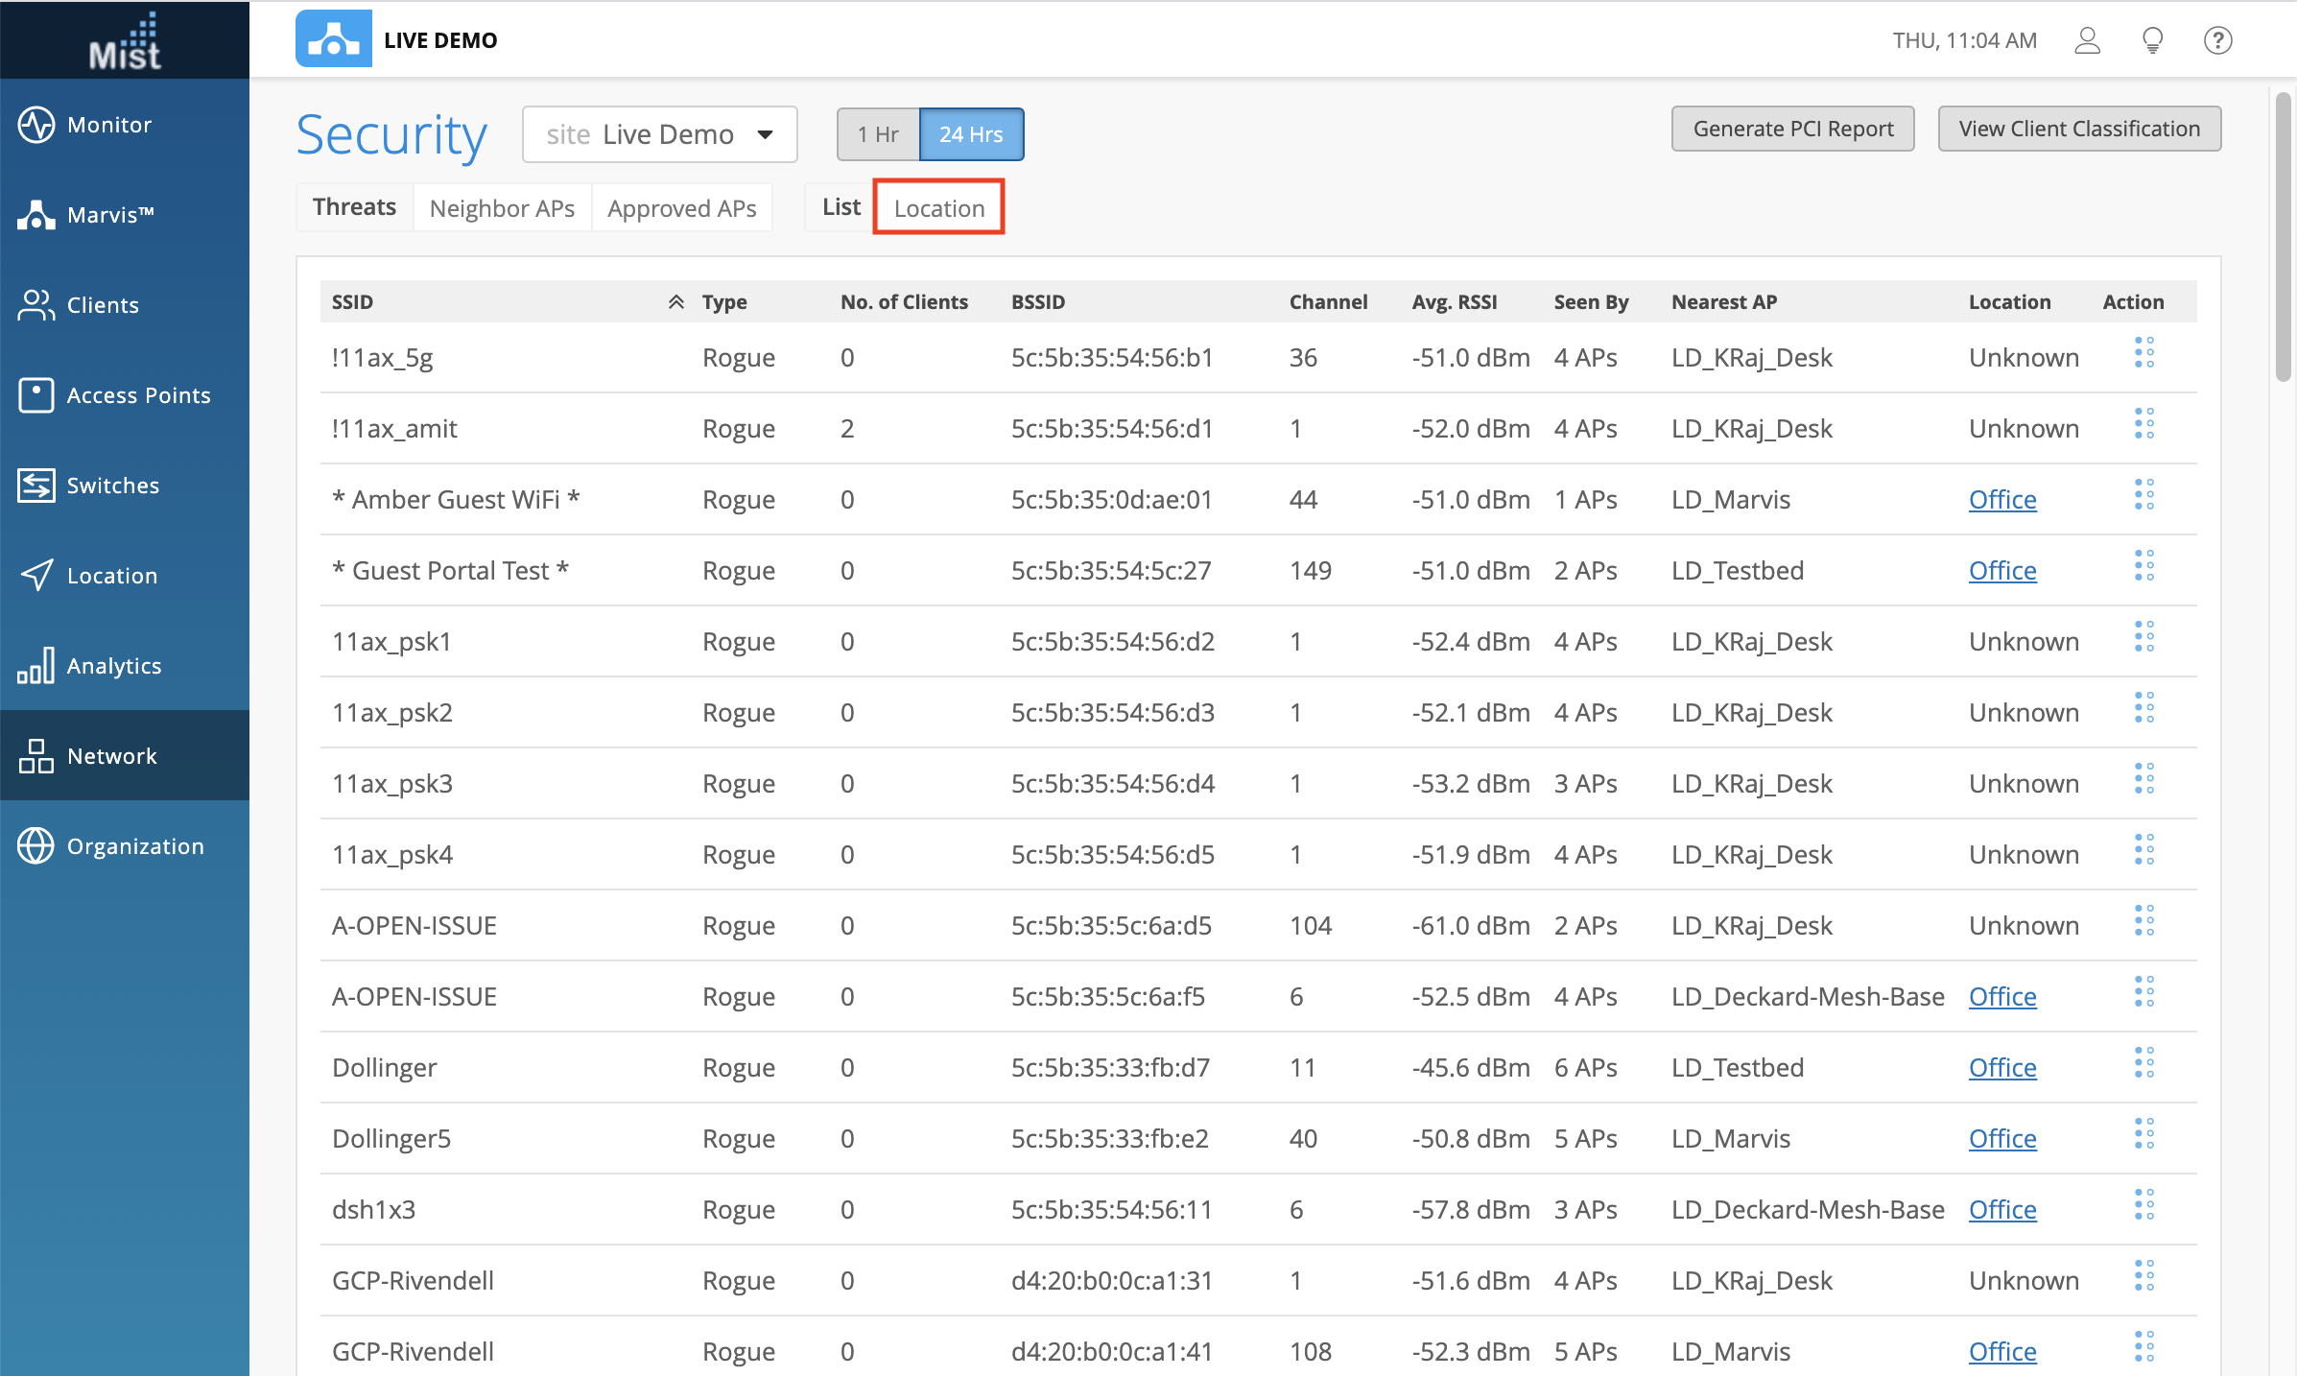This screenshot has width=2297, height=1376.
Task: Open action menu for !11ax_5g row
Action: point(2144,353)
